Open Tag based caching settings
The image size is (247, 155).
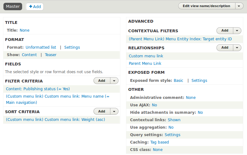coord(159,142)
